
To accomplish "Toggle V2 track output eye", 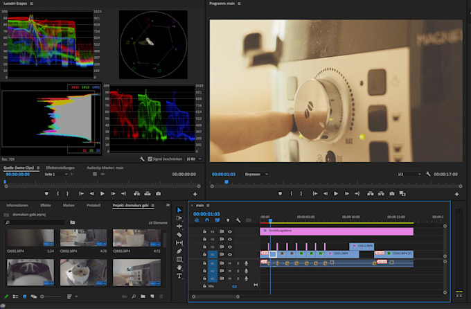I will [230, 247].
